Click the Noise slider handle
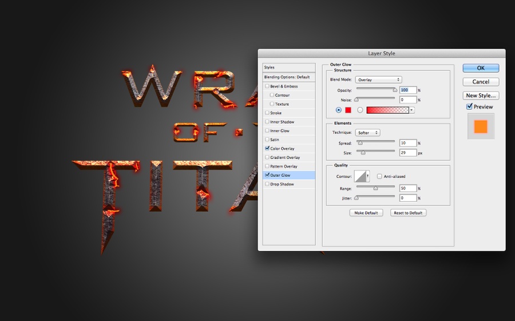 (356, 100)
